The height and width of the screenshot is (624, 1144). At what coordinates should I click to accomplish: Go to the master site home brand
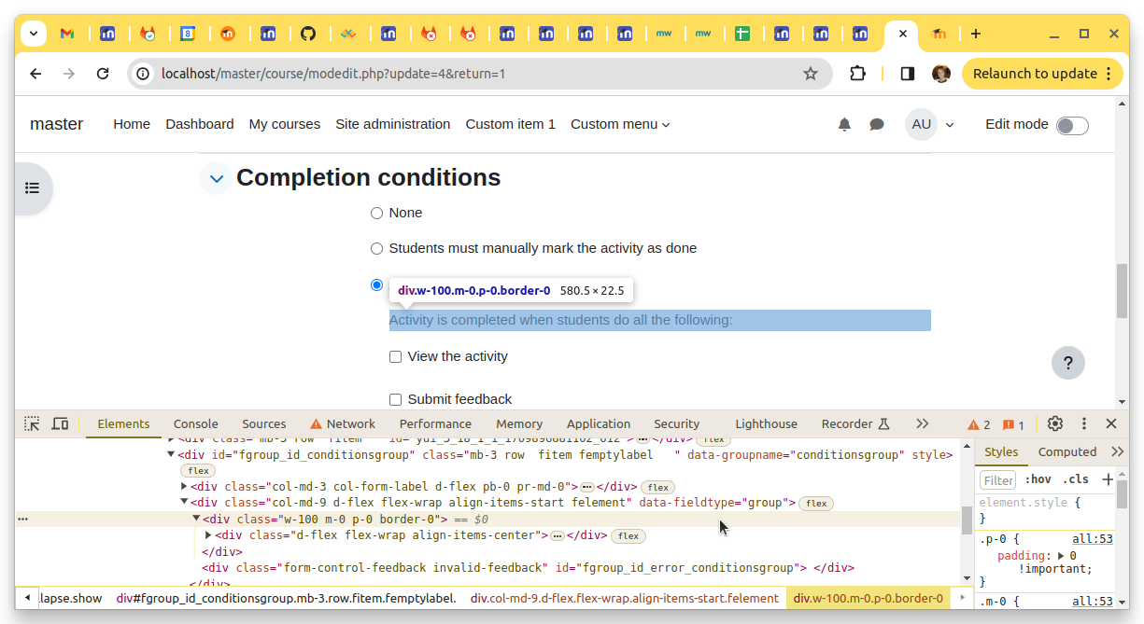56,124
